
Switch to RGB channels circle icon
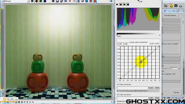pyautogui.click(x=32, y=1)
